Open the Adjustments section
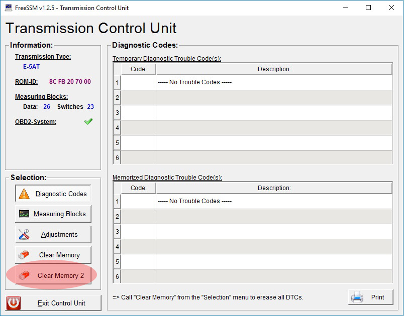 [x=59, y=234]
